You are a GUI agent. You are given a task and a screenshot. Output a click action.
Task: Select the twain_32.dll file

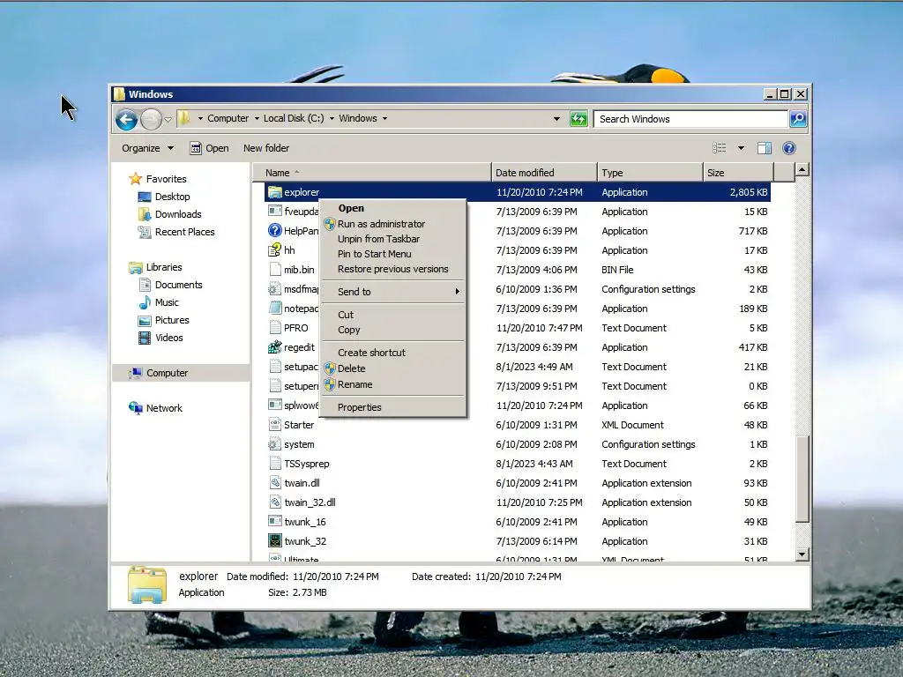coord(519,502)
